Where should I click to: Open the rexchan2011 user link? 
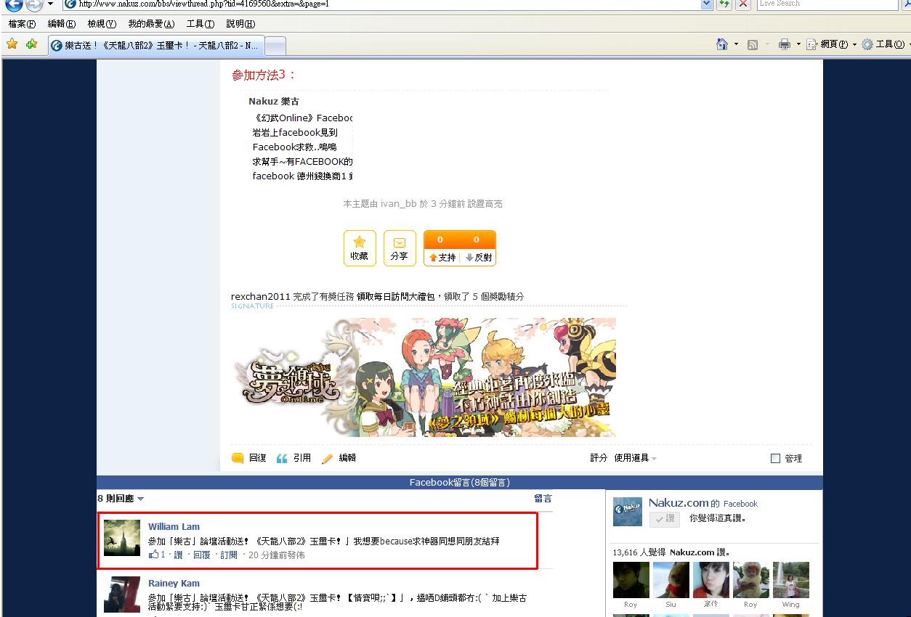click(x=261, y=296)
